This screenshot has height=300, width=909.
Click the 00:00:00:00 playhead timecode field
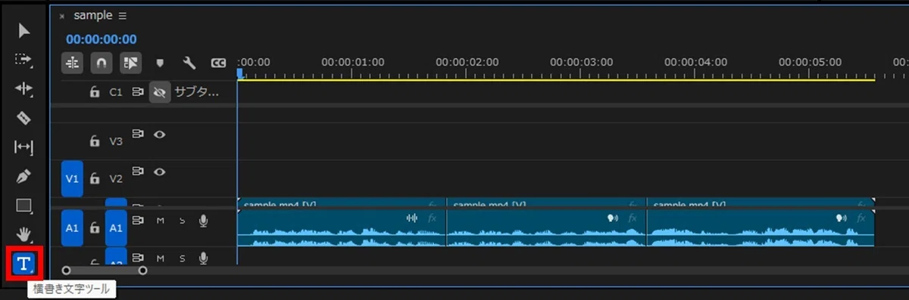[x=102, y=39]
